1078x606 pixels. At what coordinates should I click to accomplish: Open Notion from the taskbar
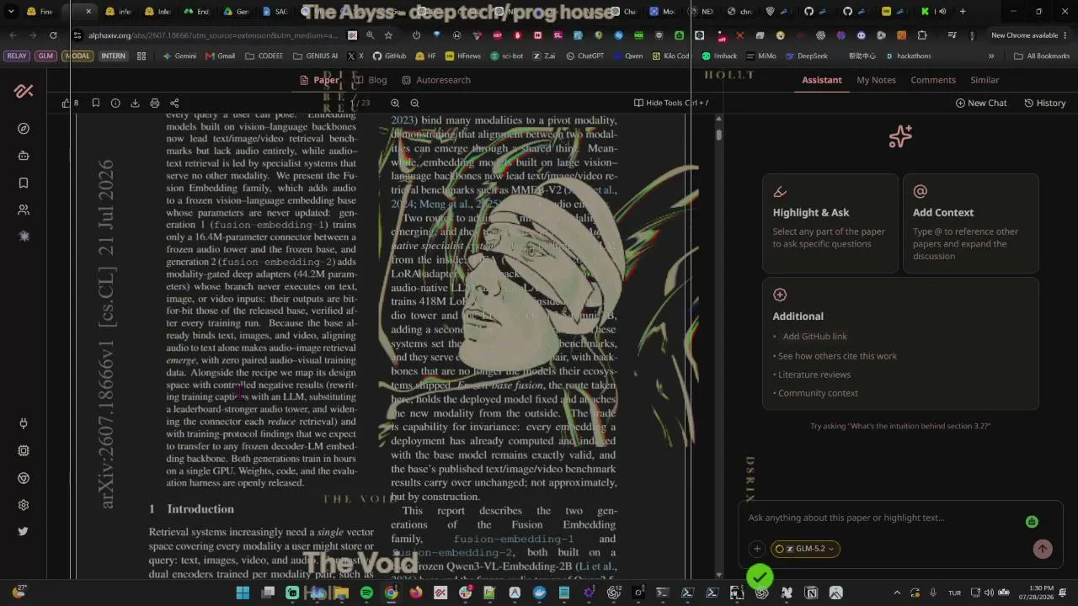[811, 593]
